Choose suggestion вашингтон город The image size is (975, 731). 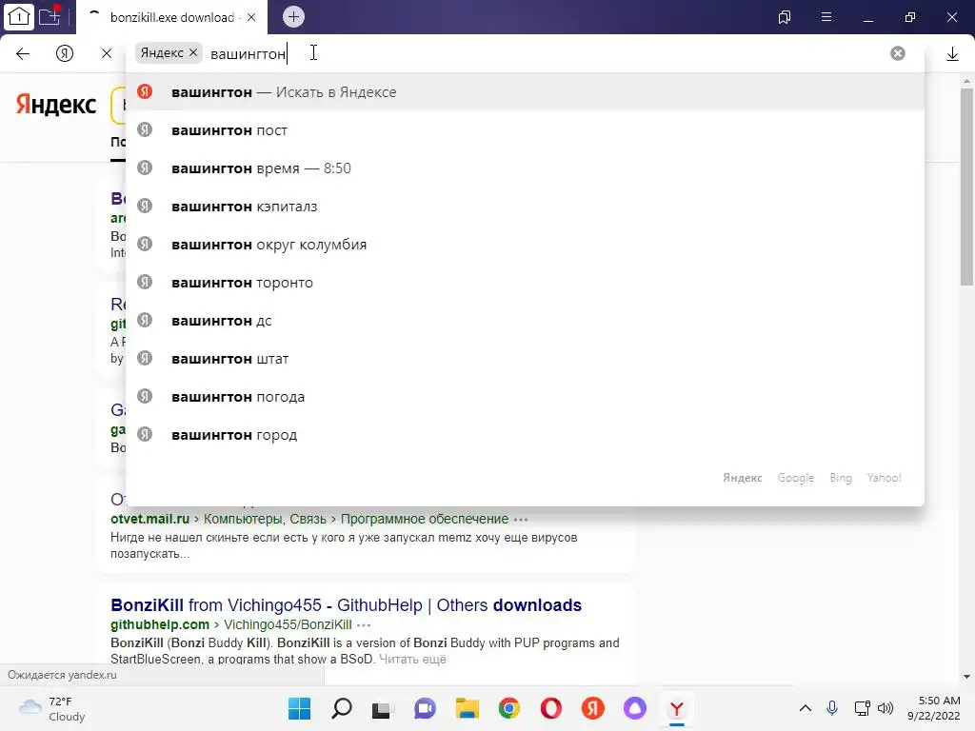point(525,435)
